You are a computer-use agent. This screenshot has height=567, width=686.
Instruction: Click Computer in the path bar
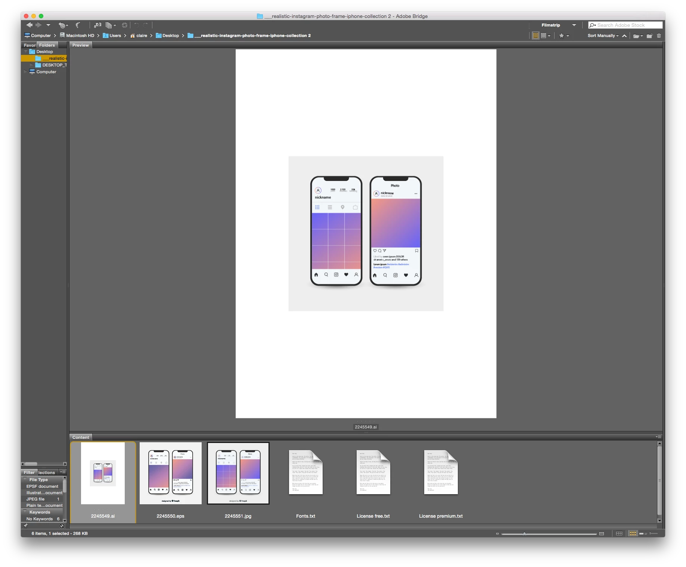pos(37,35)
